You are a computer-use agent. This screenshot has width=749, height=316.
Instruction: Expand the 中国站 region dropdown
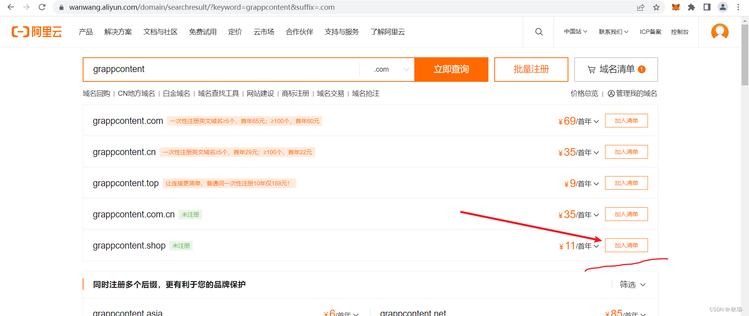[575, 32]
